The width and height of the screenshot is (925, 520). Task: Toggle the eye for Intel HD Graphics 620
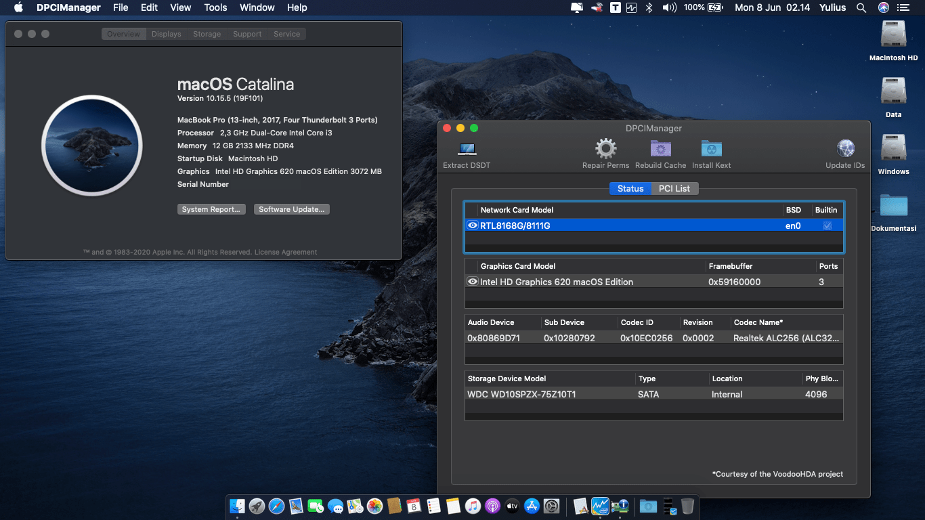(x=472, y=281)
